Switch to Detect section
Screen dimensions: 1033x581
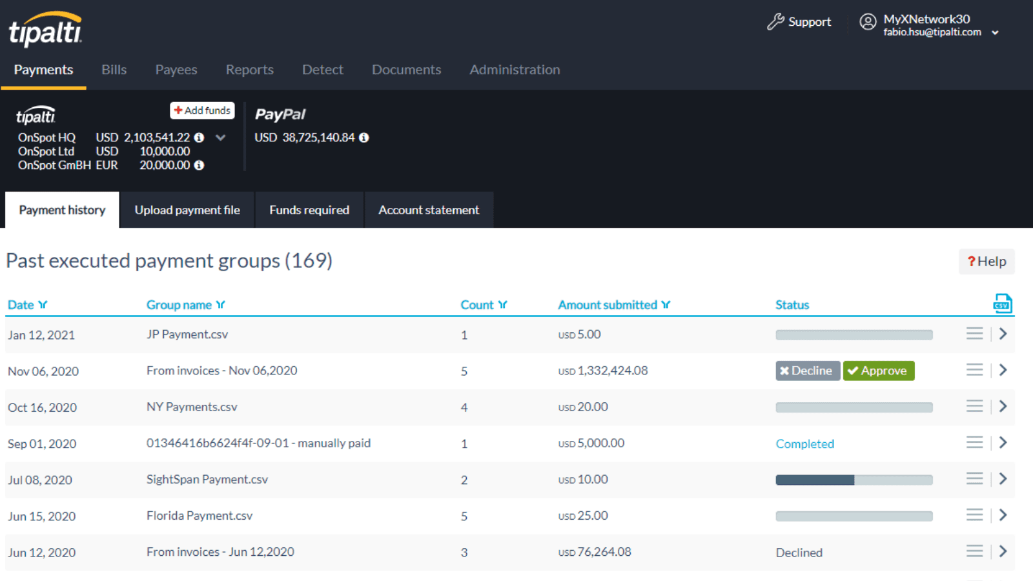coord(322,70)
